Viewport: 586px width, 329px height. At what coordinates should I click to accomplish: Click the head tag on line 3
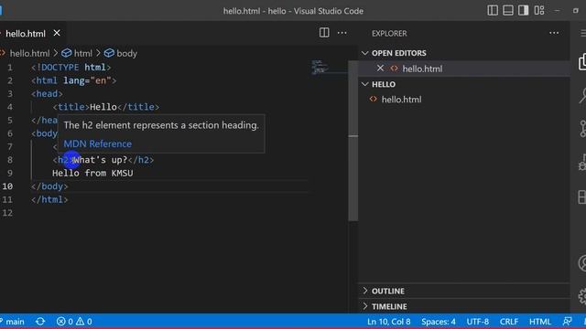click(x=47, y=94)
